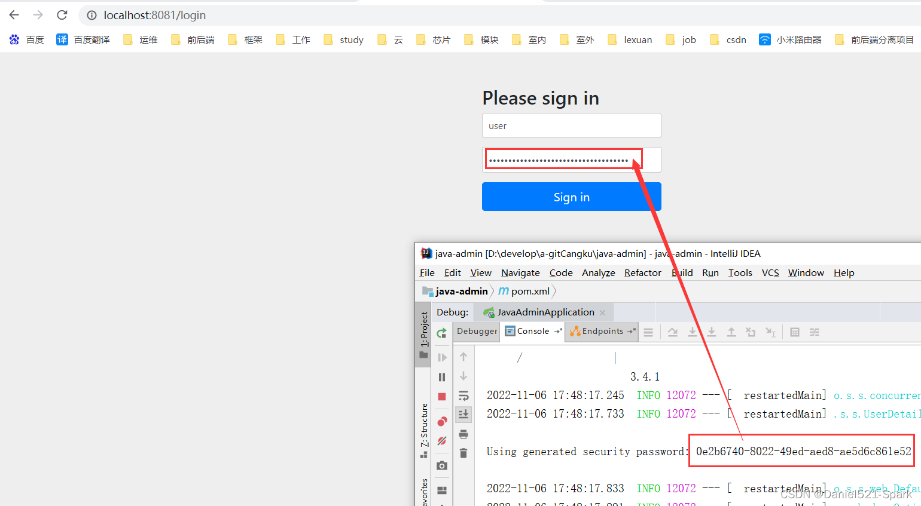The image size is (921, 506).
Task: Click the Rerun JavaAdminApplication icon
Action: coord(441,333)
